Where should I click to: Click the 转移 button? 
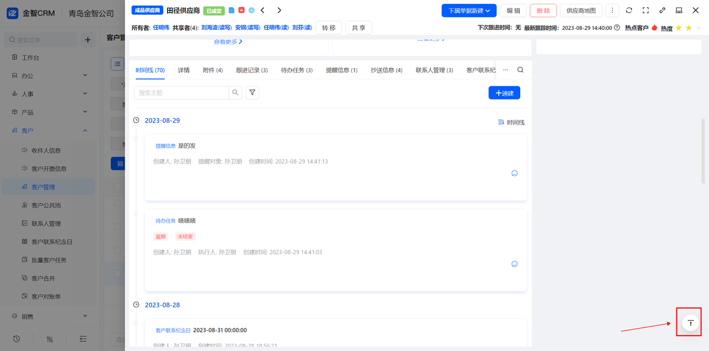click(x=329, y=28)
